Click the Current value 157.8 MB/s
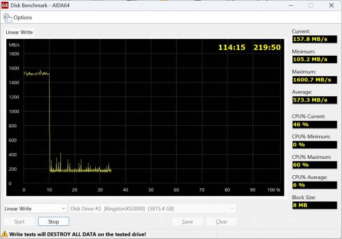 click(x=315, y=39)
